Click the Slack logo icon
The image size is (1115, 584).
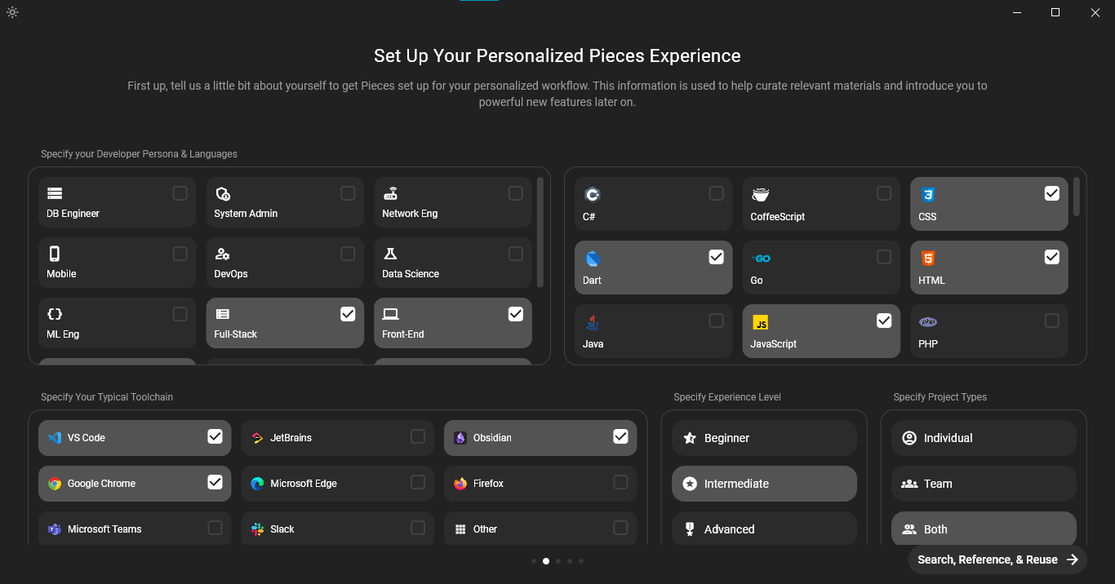coord(257,529)
